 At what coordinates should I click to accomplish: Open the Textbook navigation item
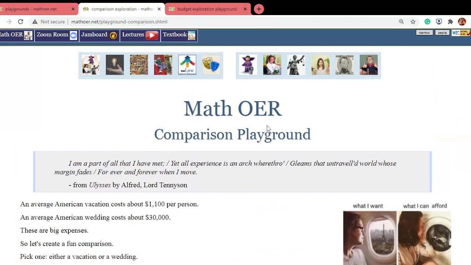pyautogui.click(x=179, y=35)
